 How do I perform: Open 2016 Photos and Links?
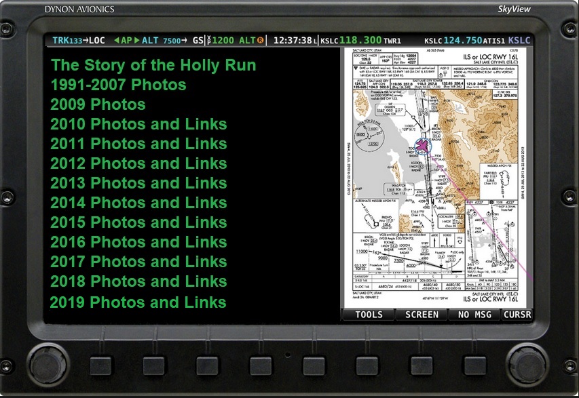click(138, 242)
